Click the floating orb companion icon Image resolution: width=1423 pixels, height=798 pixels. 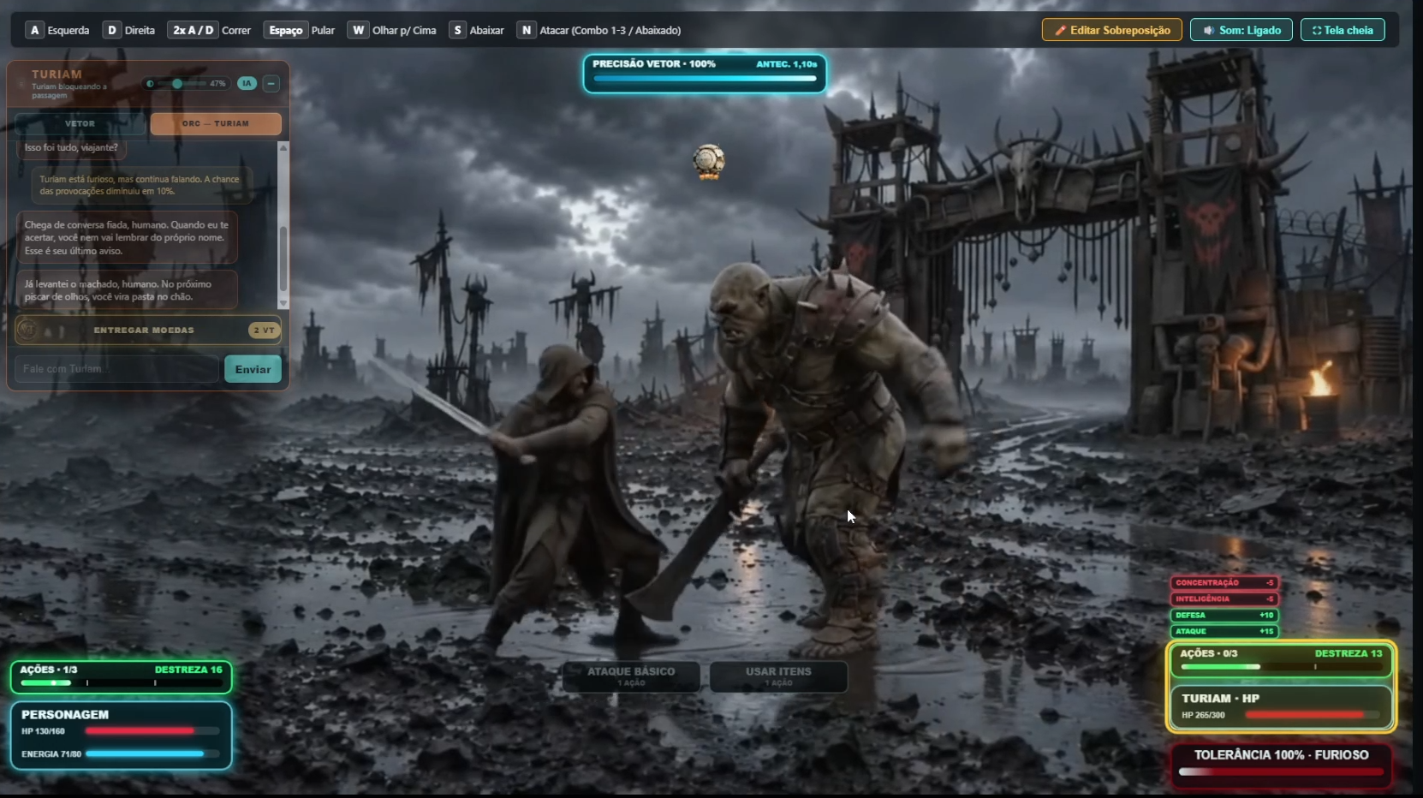click(708, 161)
